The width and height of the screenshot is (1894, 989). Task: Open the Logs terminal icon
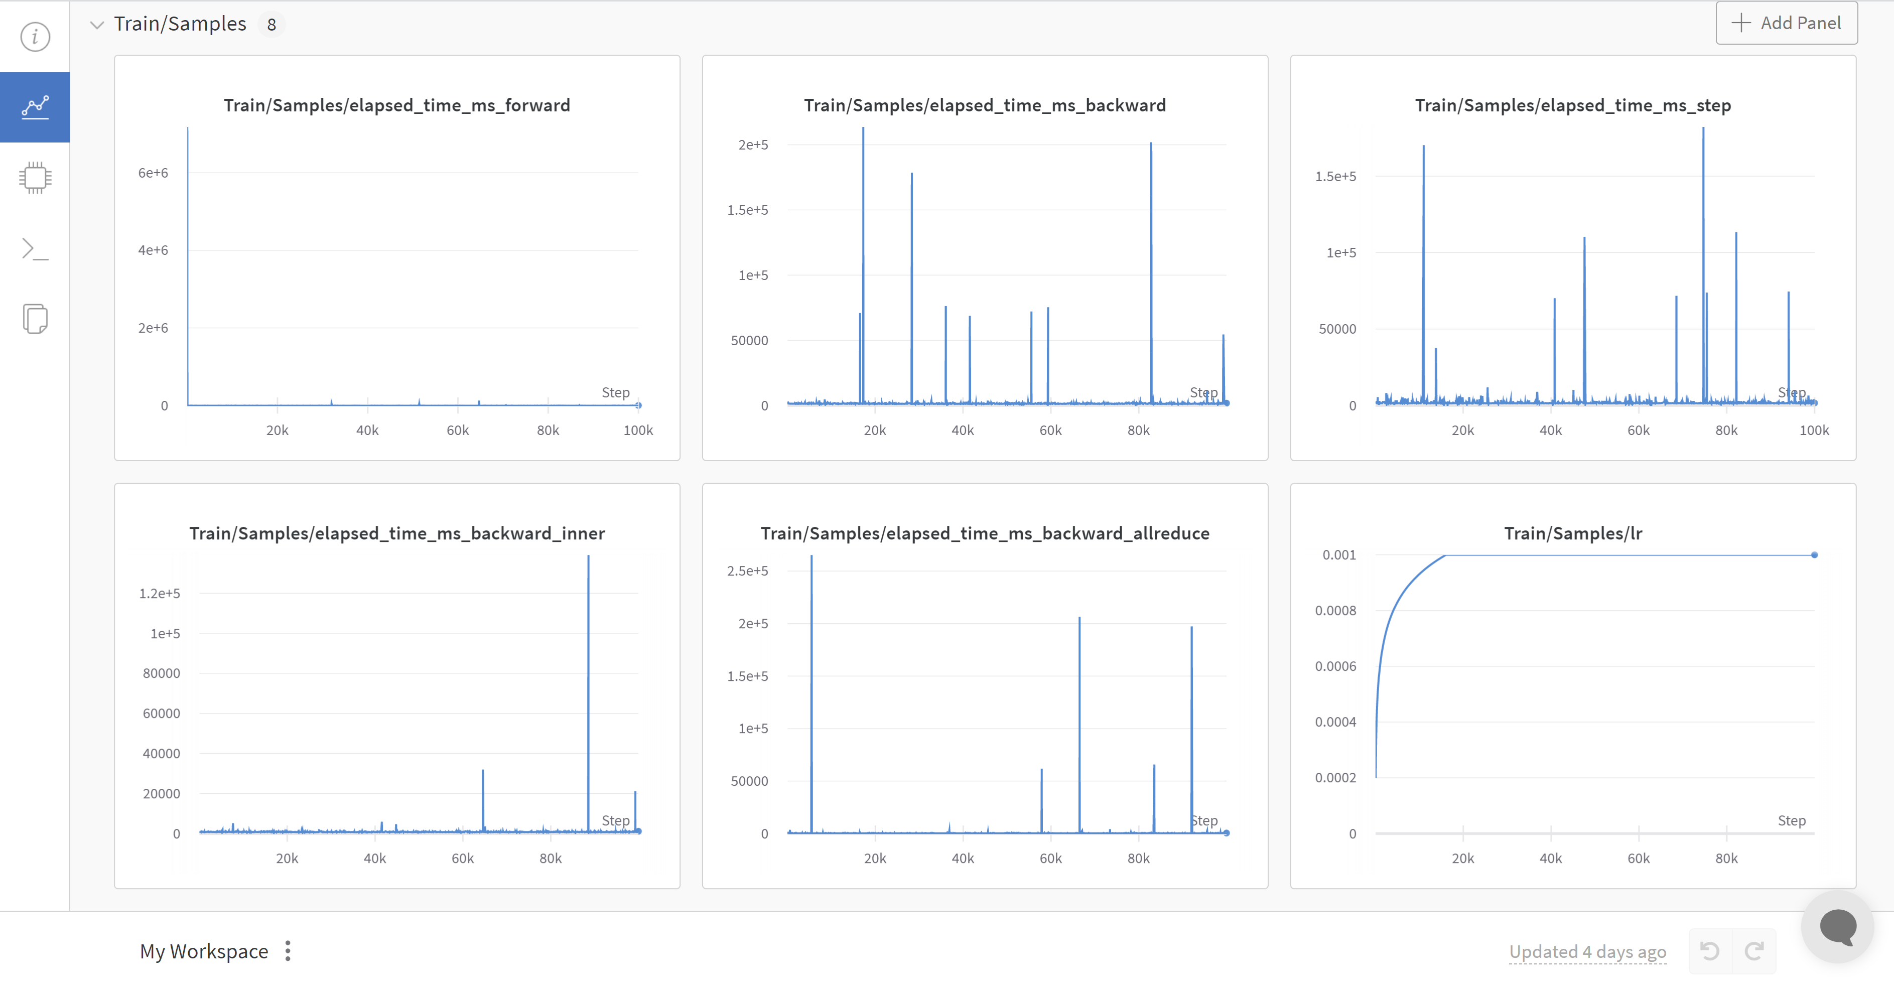35,249
